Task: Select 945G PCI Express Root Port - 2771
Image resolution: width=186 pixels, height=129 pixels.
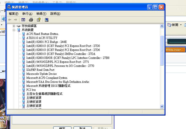Action: coord(57,62)
